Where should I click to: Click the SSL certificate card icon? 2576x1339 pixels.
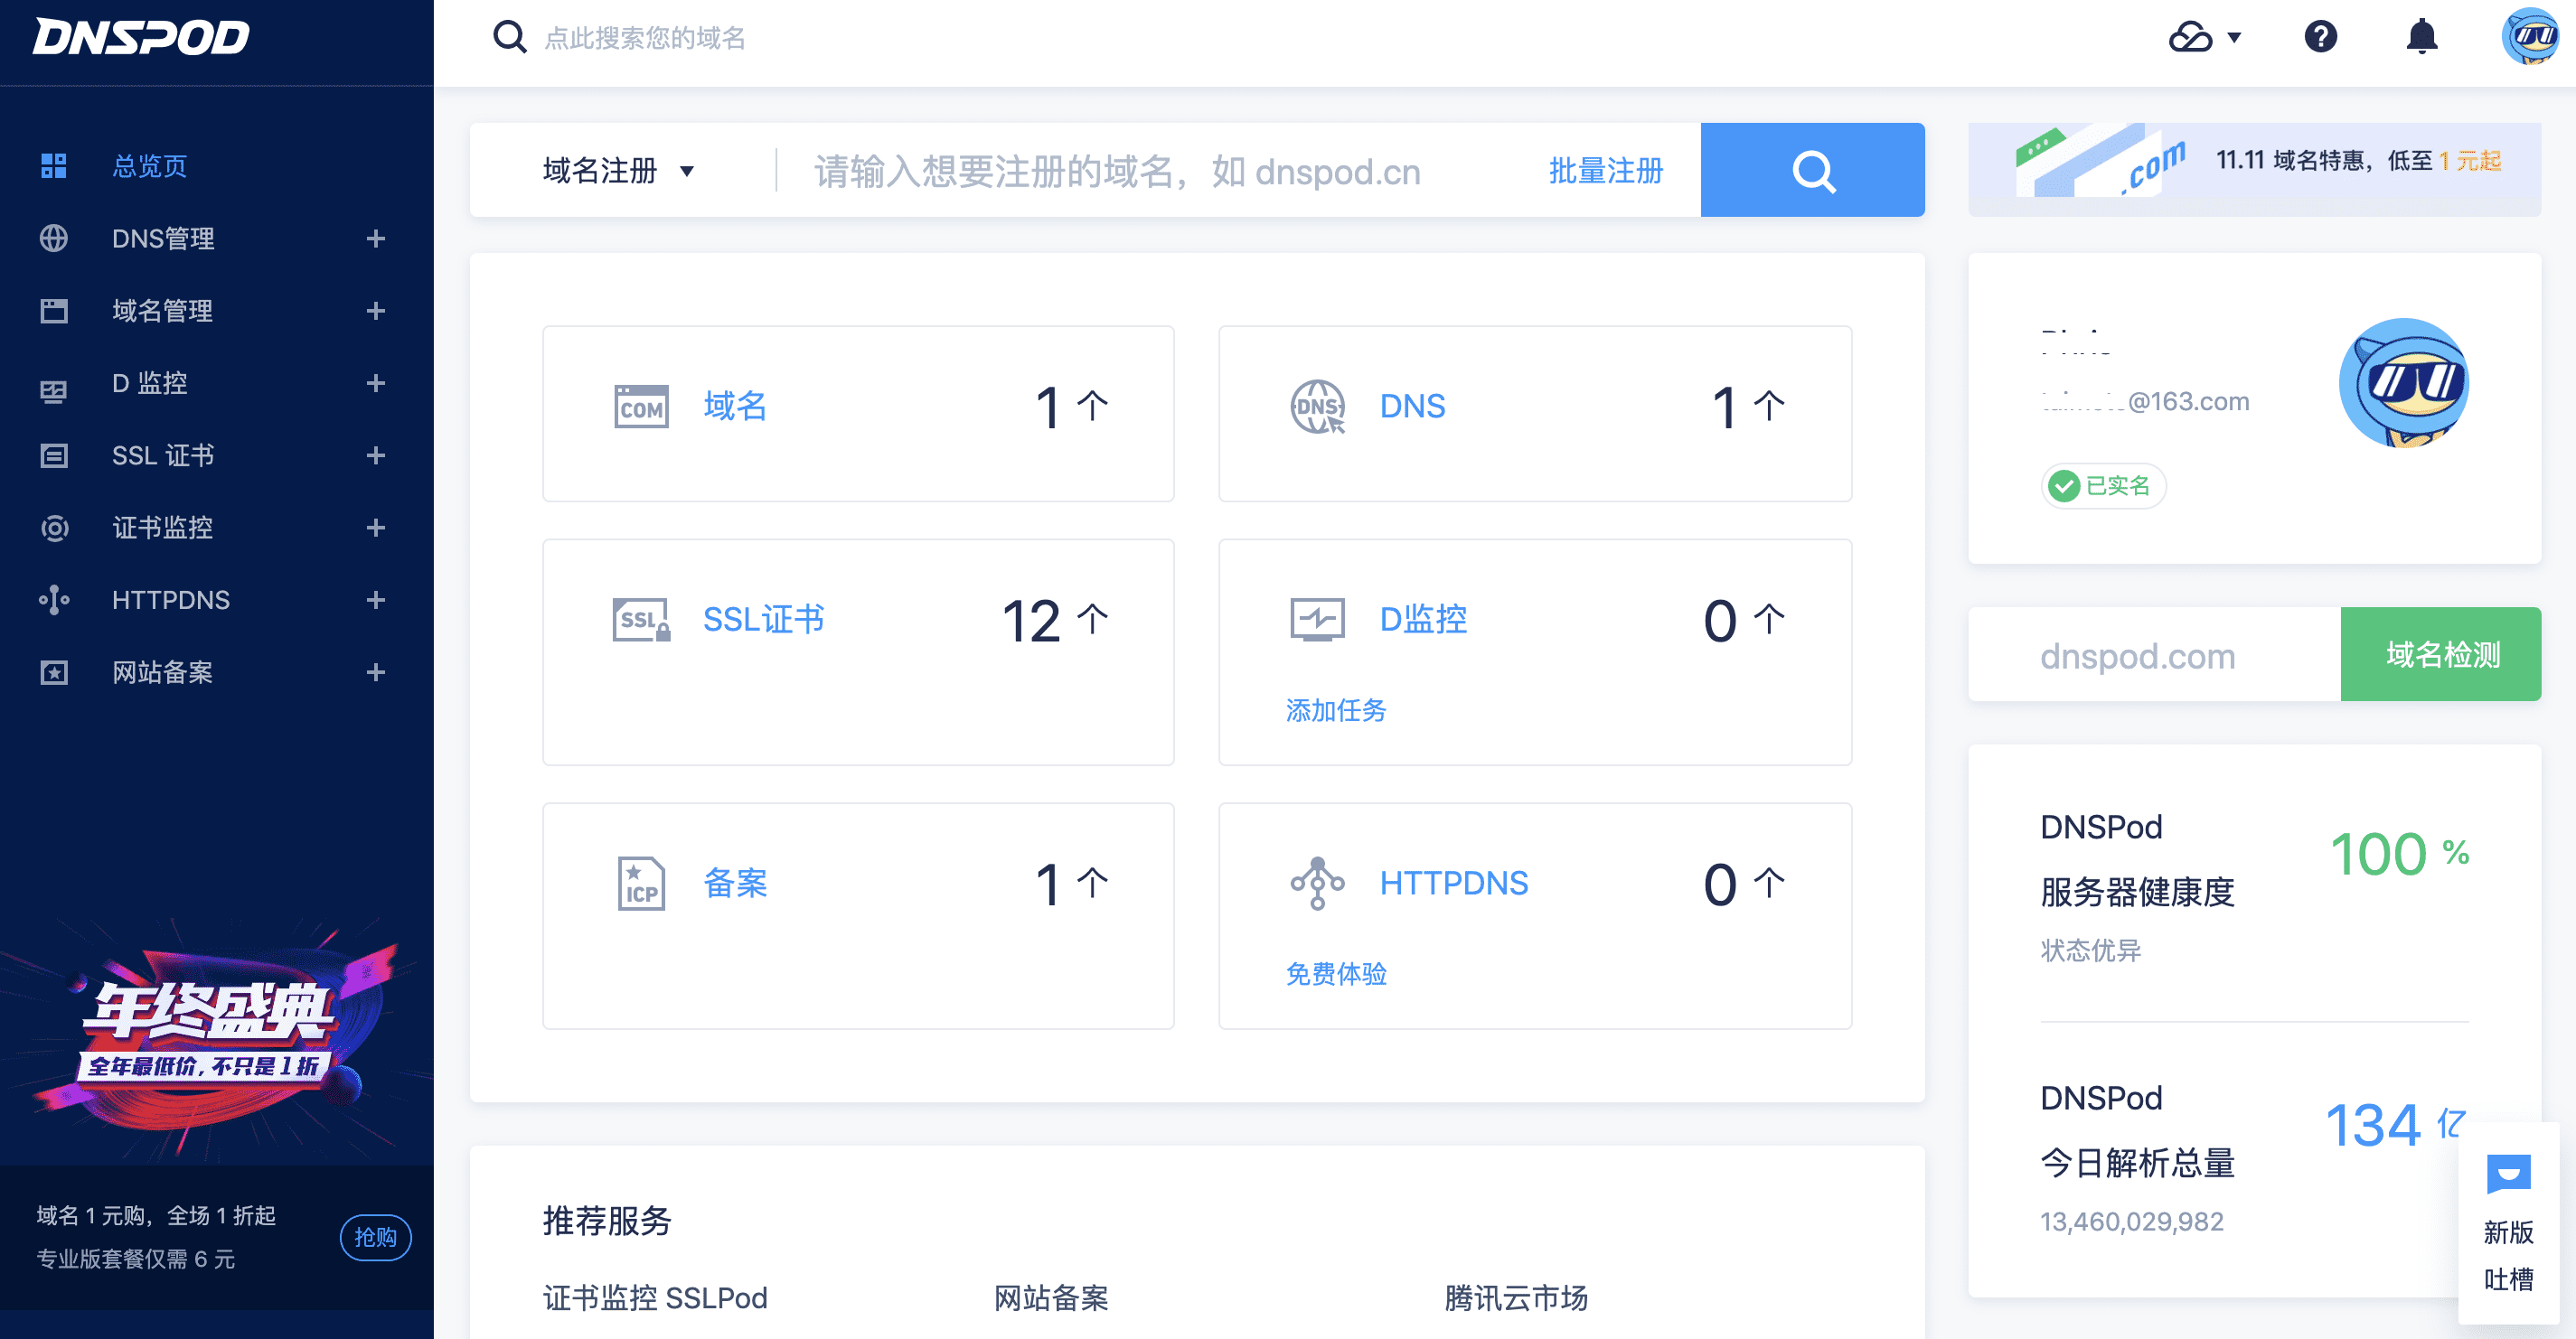641,620
